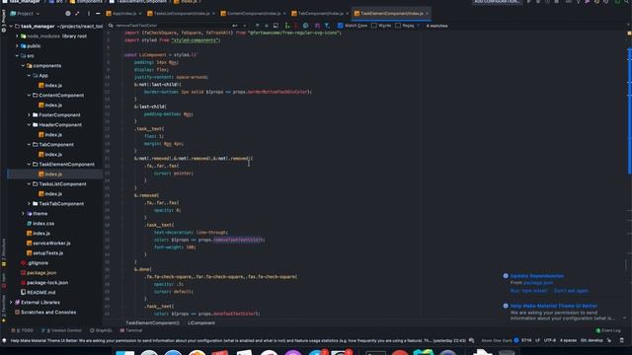Expand the TaskTabComponent folder
This screenshot has width=632, height=355.
[x=29, y=204]
